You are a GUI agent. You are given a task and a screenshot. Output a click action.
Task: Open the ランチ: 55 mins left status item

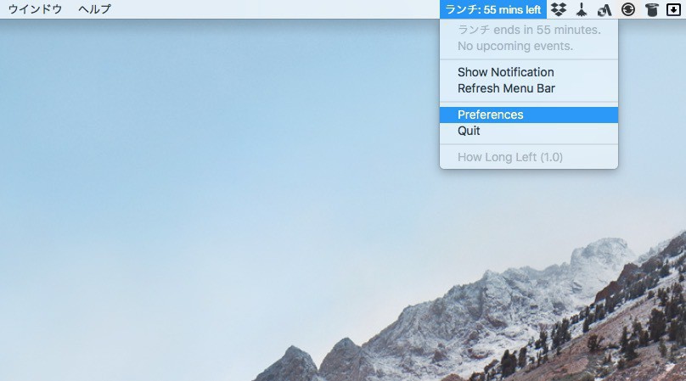click(493, 9)
